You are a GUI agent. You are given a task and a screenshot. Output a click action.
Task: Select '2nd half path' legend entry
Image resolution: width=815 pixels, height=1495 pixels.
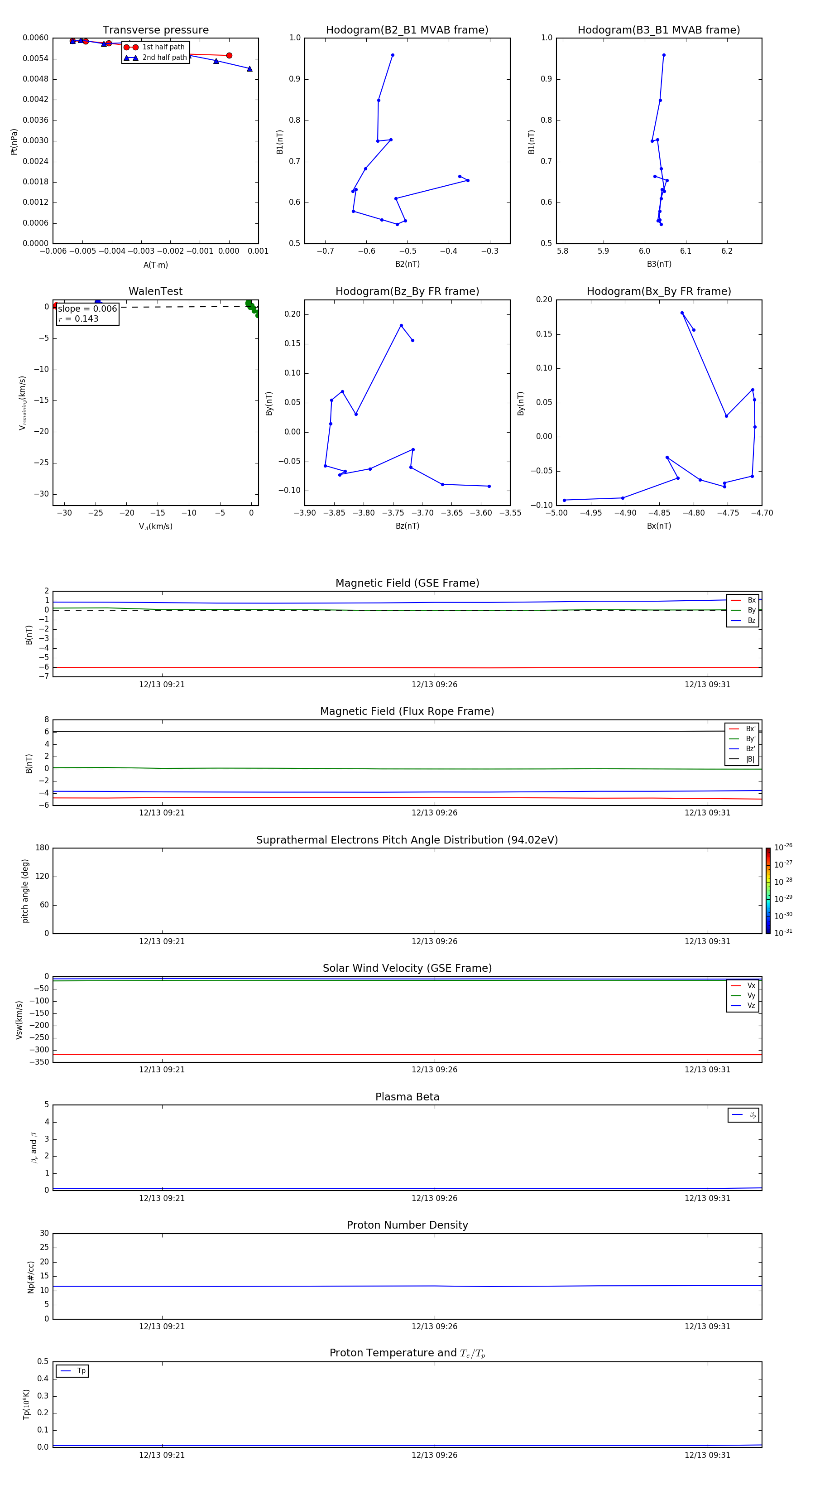(x=155, y=58)
